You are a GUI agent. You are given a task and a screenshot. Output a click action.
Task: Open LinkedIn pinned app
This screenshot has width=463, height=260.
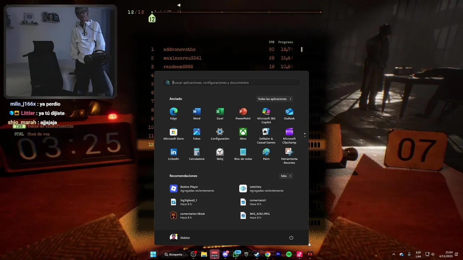(174, 154)
